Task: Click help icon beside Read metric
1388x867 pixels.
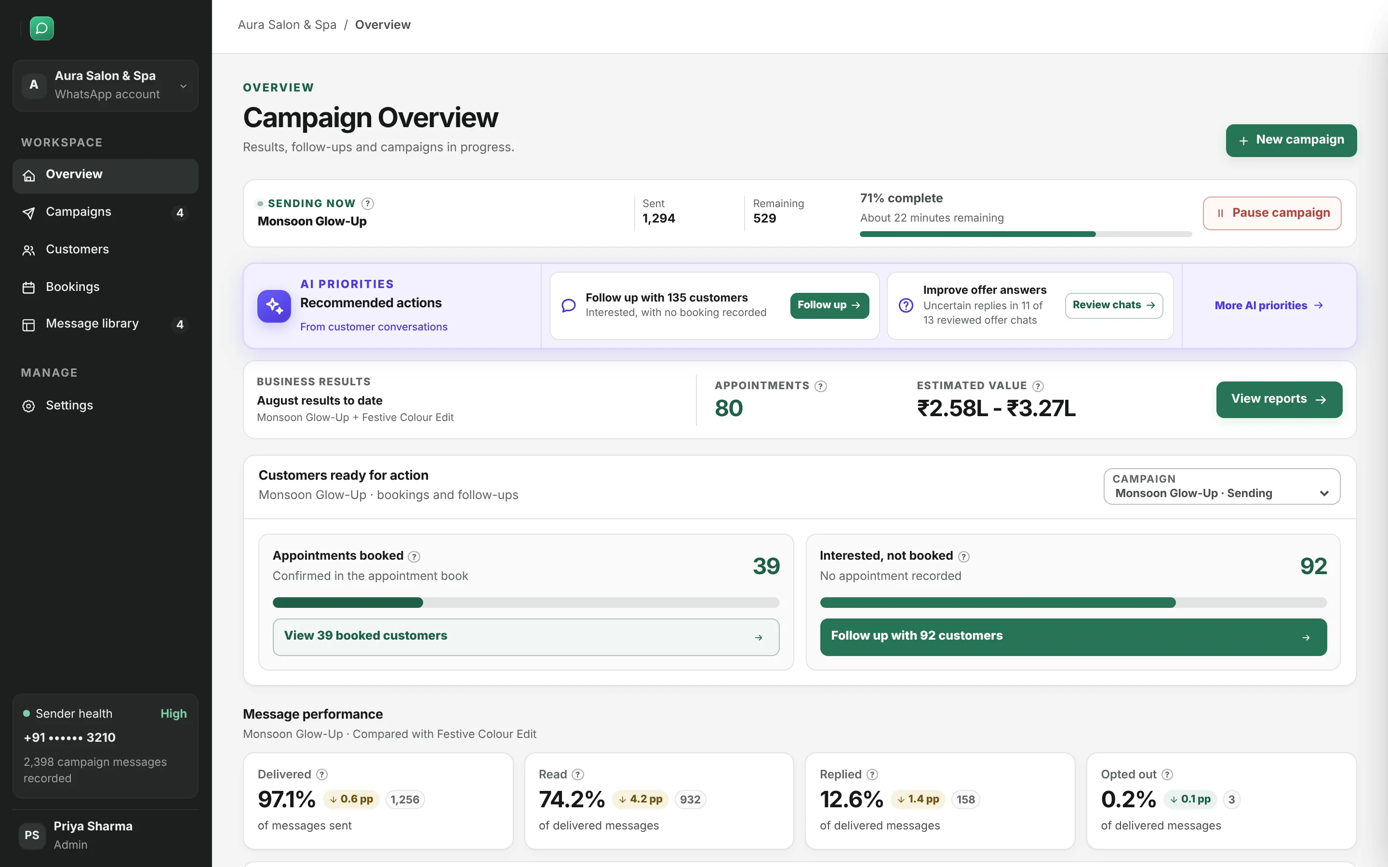Action: [578, 774]
